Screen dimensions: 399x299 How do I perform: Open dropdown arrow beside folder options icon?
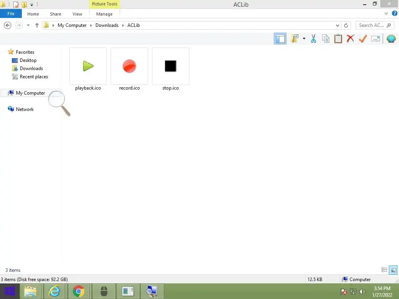tap(304, 39)
